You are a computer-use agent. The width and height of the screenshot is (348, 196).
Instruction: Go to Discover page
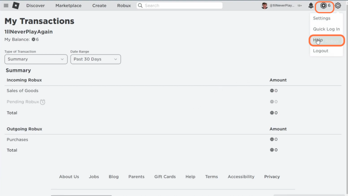[35, 5]
